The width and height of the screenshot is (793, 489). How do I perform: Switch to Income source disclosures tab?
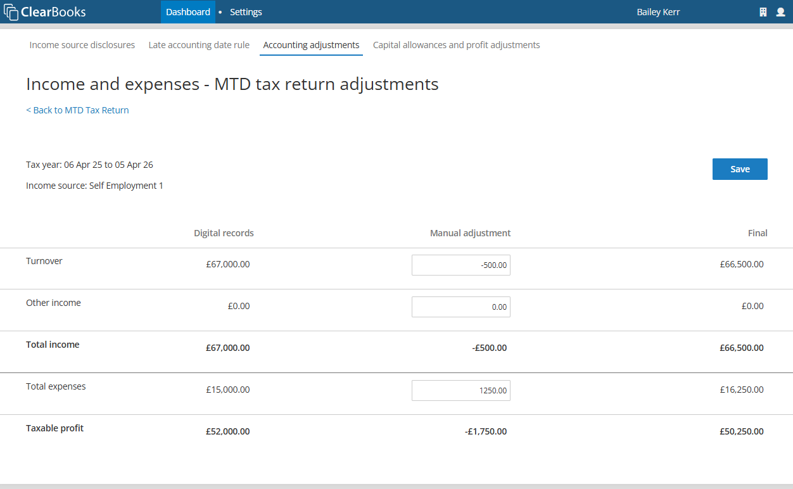[x=82, y=45]
